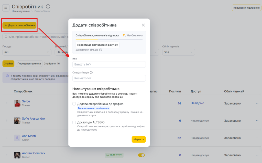Click the Введіть ім'я input field
The width and height of the screenshot is (262, 163).
109,64
